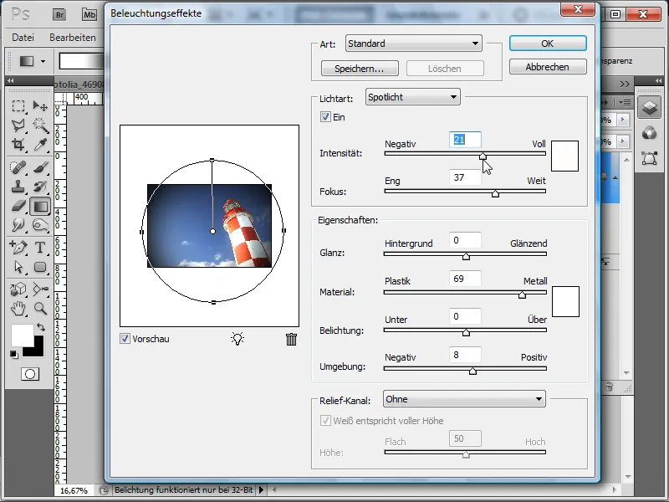669x502 pixels.
Task: Toggle Quick Mask mode
Action: pyautogui.click(x=30, y=374)
